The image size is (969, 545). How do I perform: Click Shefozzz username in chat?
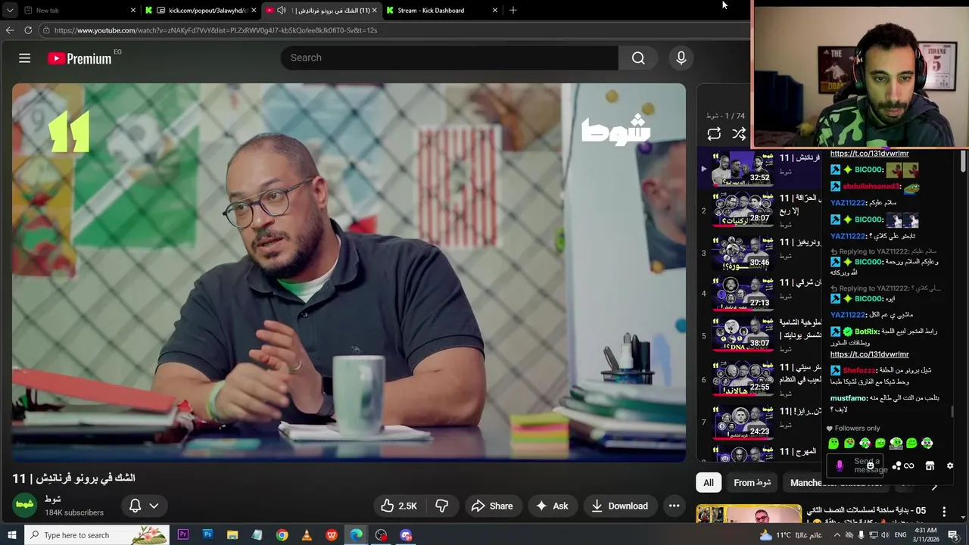tap(860, 371)
